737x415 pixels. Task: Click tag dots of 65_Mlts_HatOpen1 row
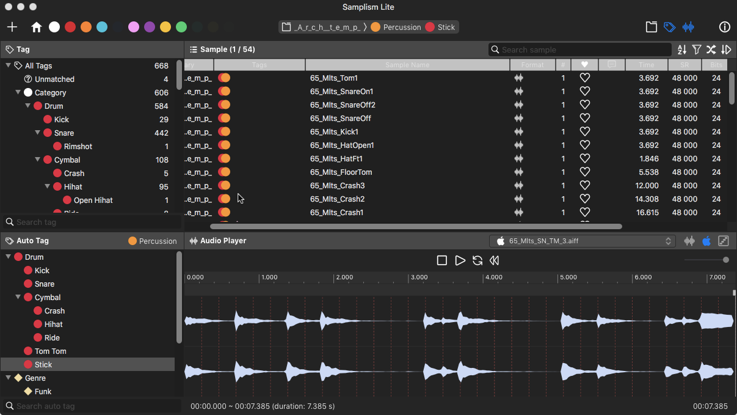[x=224, y=145]
